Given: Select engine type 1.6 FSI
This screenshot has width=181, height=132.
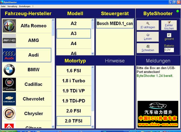Looking at the screenshot, I should pos(74,71).
